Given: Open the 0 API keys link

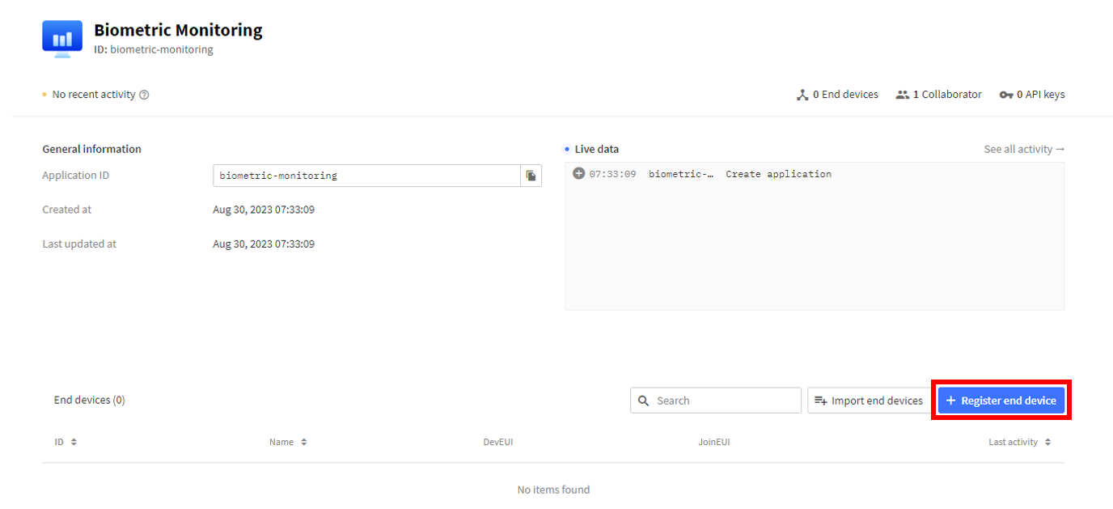Looking at the screenshot, I should point(1032,95).
